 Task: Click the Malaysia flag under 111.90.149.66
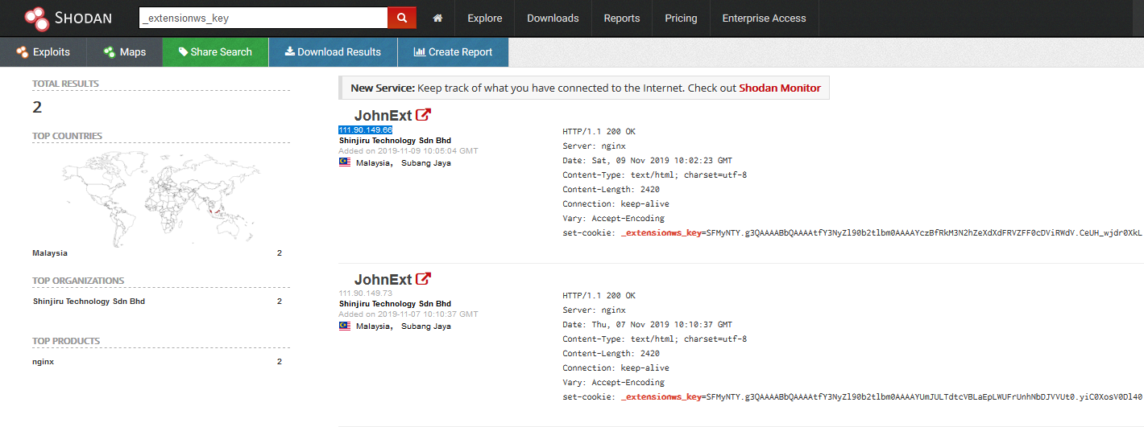coord(345,162)
